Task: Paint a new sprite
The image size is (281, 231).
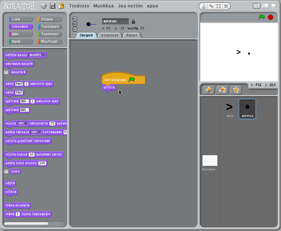Action: pos(209,90)
